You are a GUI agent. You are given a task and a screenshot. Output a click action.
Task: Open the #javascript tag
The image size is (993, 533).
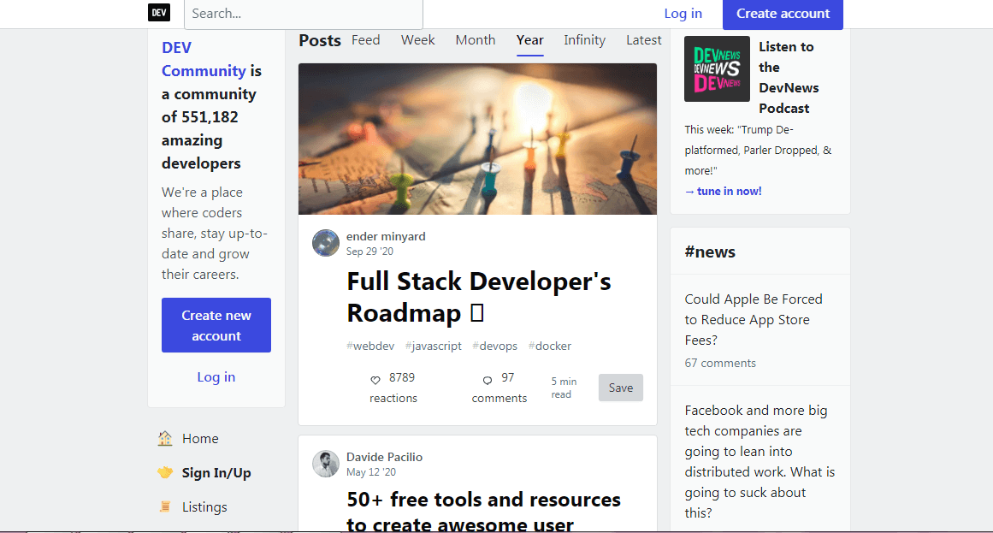point(433,346)
